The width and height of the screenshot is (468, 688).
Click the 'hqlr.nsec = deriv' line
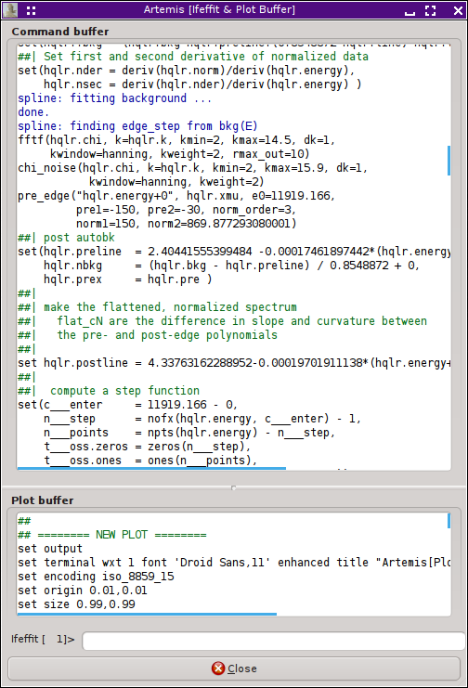pos(202,84)
